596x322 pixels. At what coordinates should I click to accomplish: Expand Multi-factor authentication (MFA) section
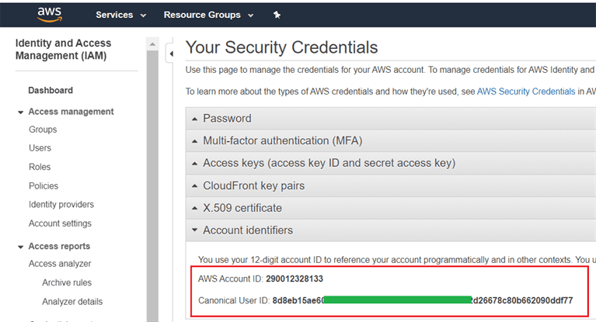pos(282,141)
